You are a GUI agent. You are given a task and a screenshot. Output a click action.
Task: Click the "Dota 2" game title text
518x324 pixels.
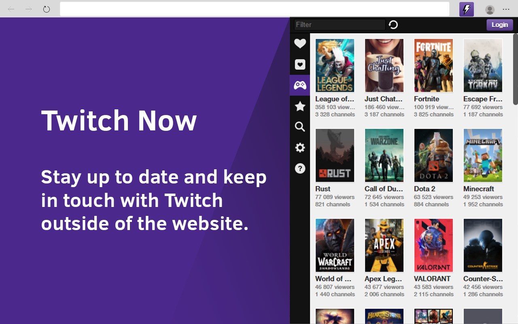click(x=425, y=189)
